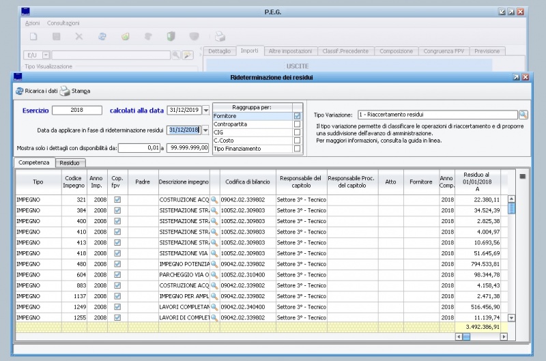Click the Descrizione impegno column header
This screenshot has height=361, width=546.
pos(184,182)
